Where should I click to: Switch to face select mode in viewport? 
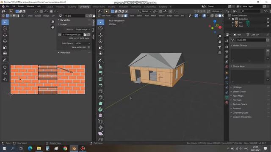point(126,16)
